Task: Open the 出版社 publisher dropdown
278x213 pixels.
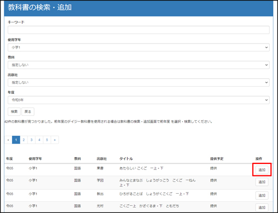Action: tap(139, 82)
